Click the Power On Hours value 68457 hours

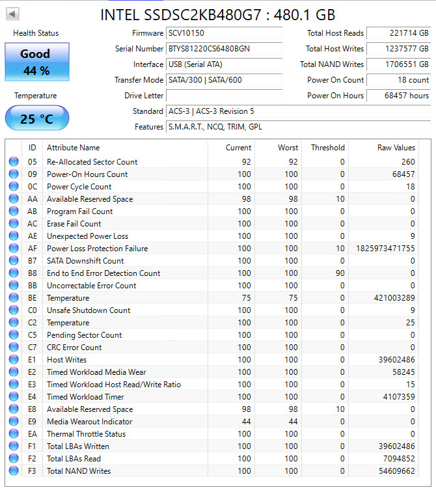click(x=399, y=96)
